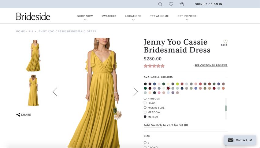Select the Lilac color radio button
Screen dimensions: 260x148
point(145,103)
